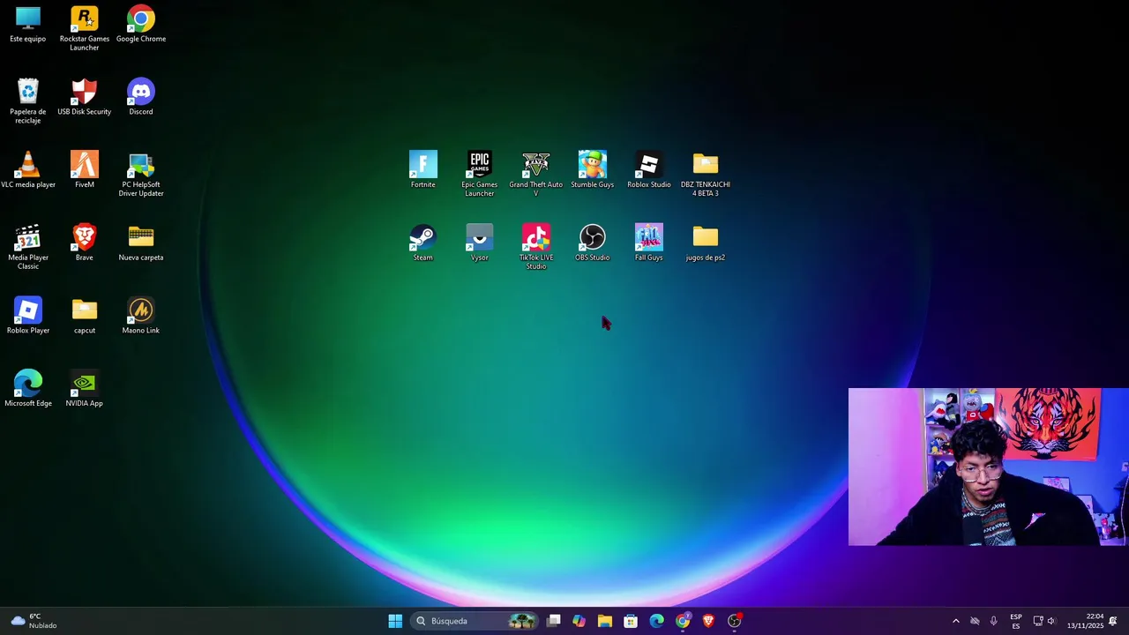Select Grand Theft Auto V icon
1129x635 pixels.
click(x=536, y=174)
